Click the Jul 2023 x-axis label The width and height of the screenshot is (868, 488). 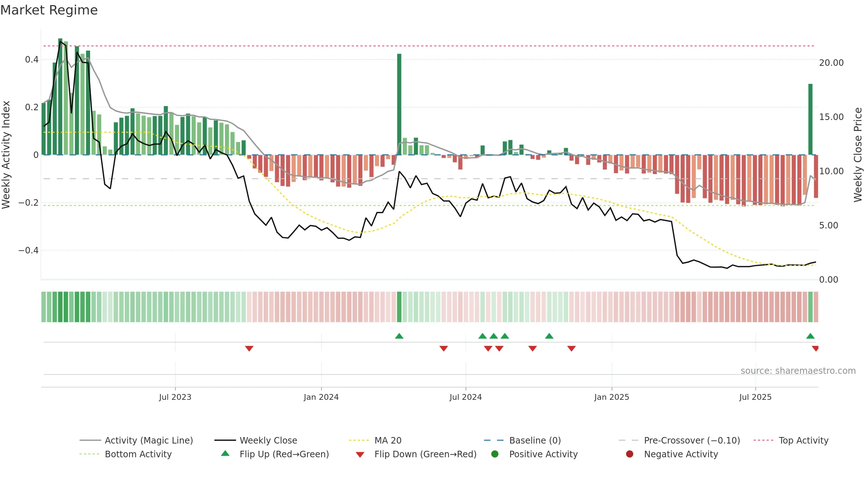click(175, 397)
